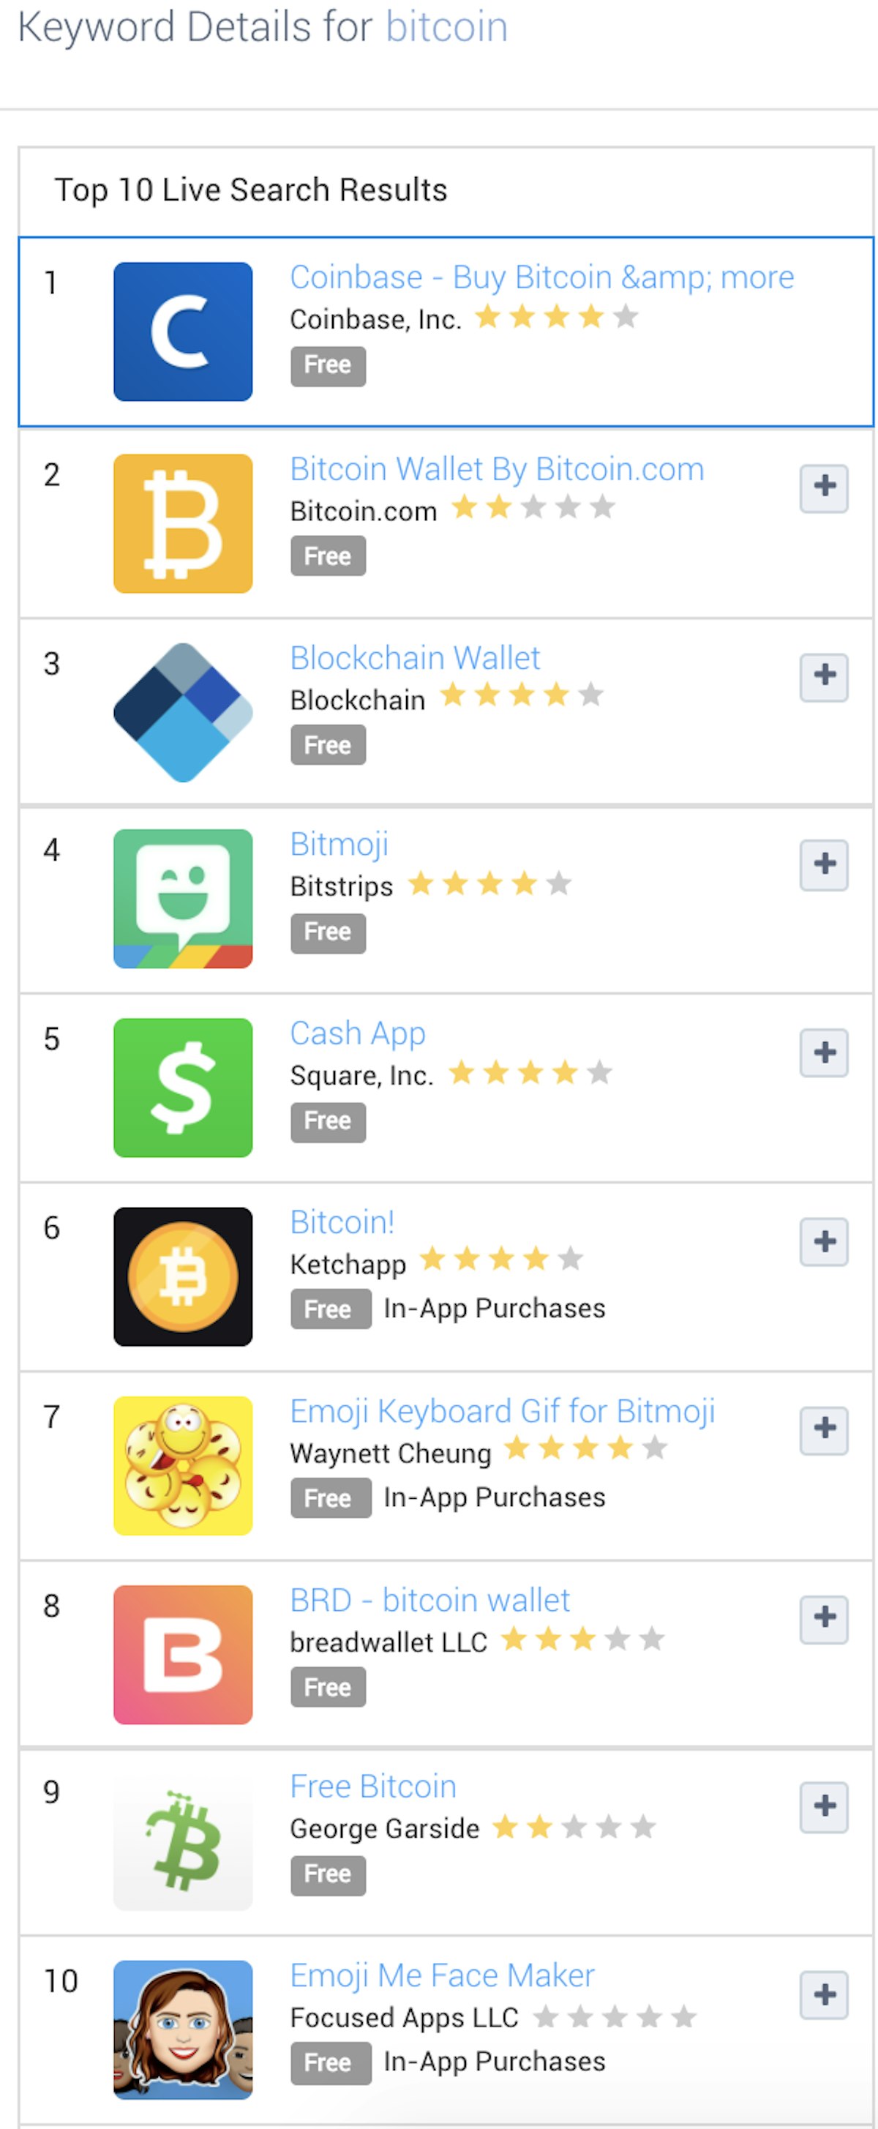878x2129 pixels.
Task: Click the Blockchain Wallet diamond icon
Action: (x=182, y=712)
